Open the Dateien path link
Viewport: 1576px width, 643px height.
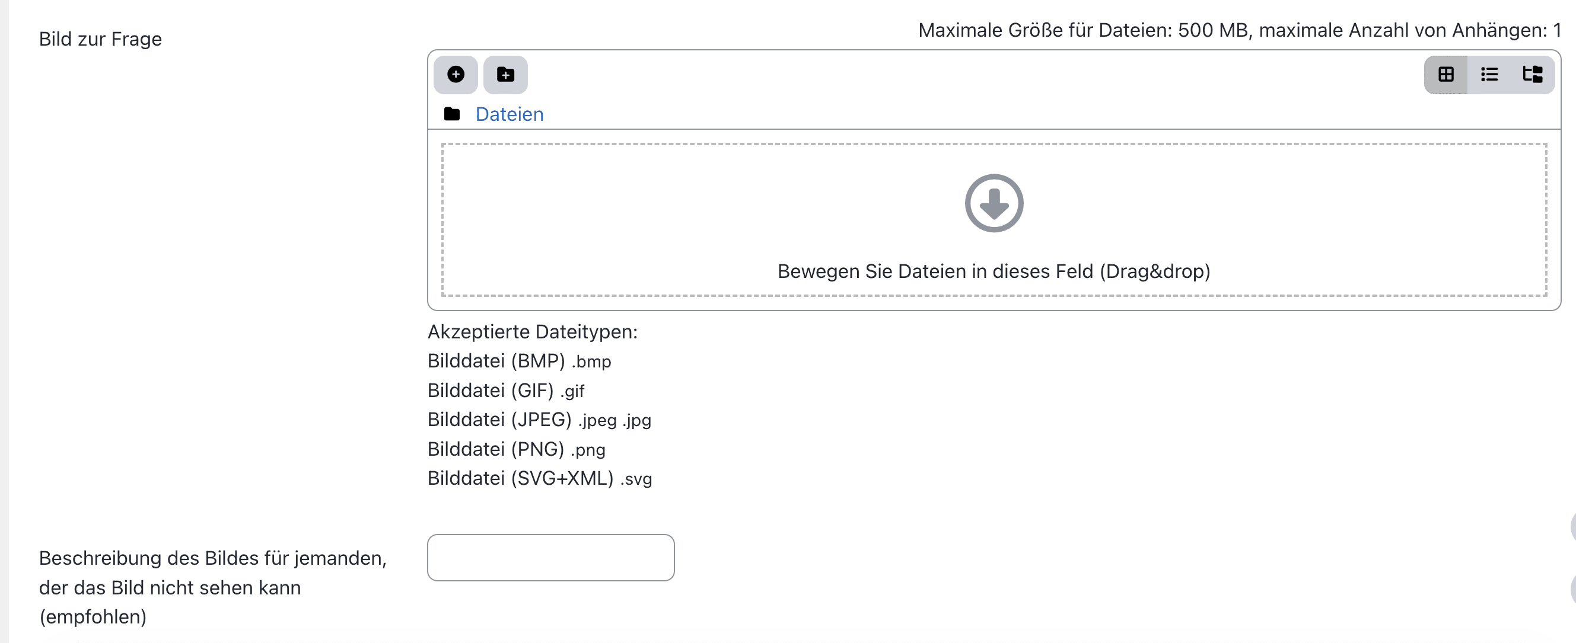pos(509,114)
